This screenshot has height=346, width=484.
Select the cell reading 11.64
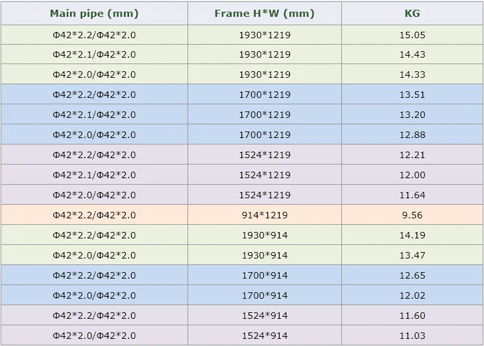412,195
